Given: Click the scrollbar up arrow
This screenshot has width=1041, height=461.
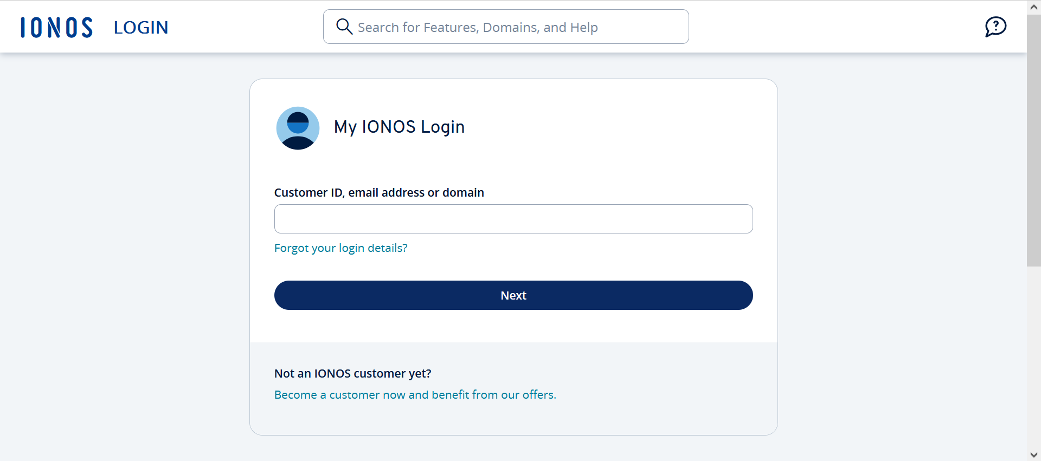Looking at the screenshot, I should 1034,7.
